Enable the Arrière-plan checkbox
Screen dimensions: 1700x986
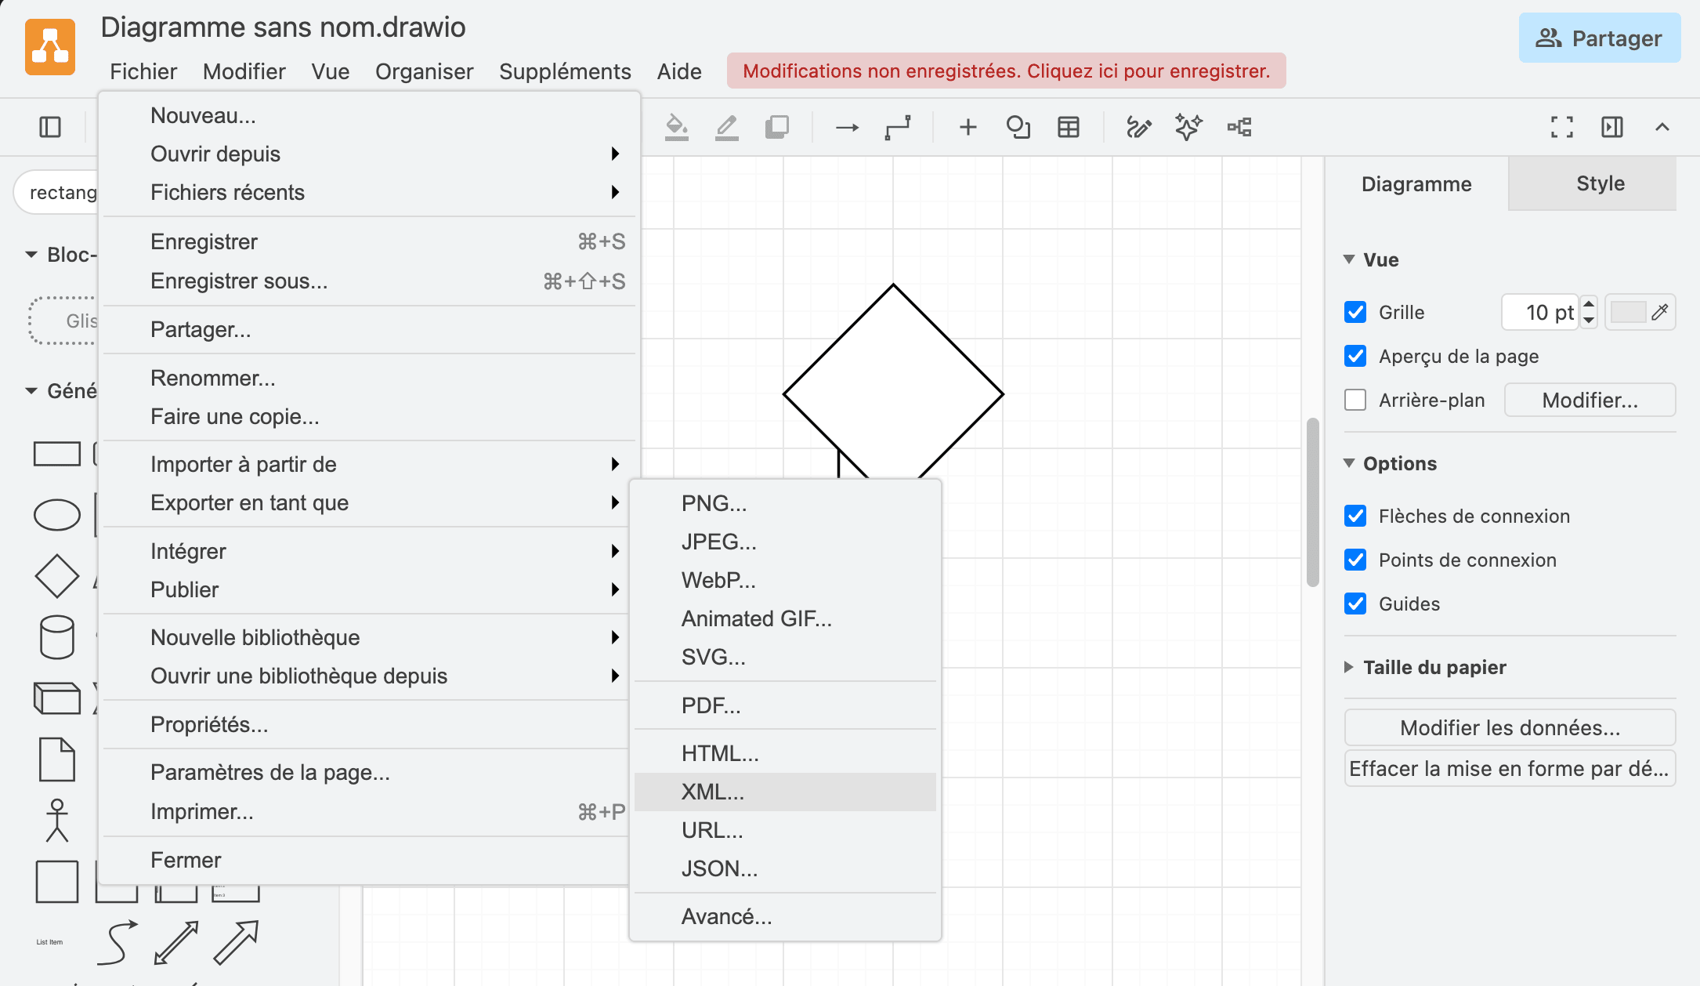[x=1355, y=400]
